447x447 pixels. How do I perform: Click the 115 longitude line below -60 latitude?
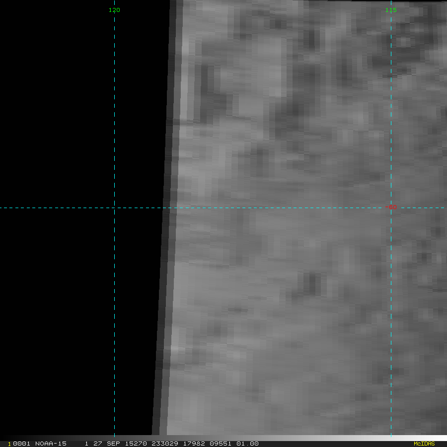(x=391, y=323)
